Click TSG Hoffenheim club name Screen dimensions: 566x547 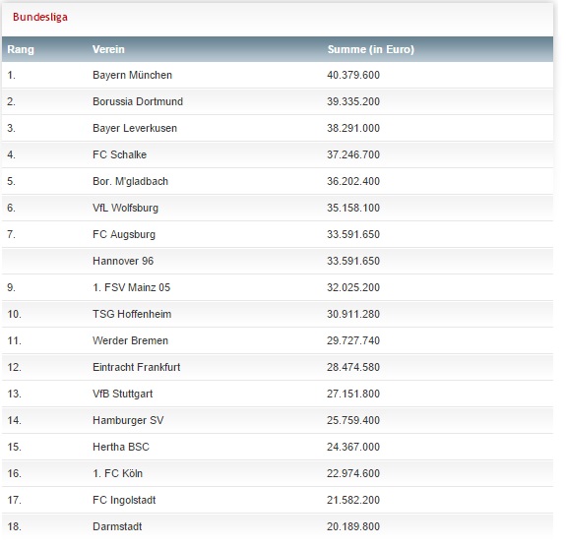coord(132,314)
